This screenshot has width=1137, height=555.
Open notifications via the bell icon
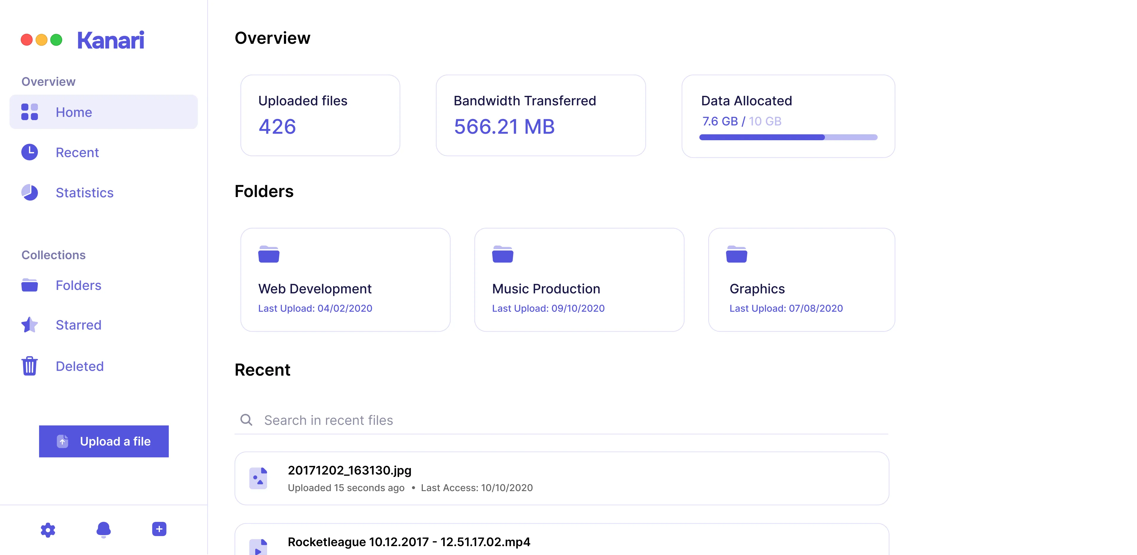pyautogui.click(x=103, y=530)
